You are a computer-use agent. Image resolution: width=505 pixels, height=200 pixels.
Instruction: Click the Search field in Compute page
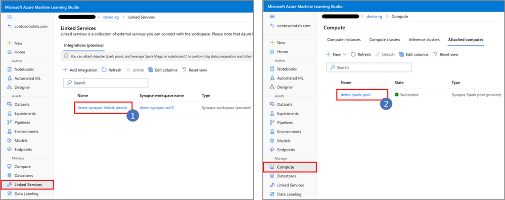click(x=369, y=68)
